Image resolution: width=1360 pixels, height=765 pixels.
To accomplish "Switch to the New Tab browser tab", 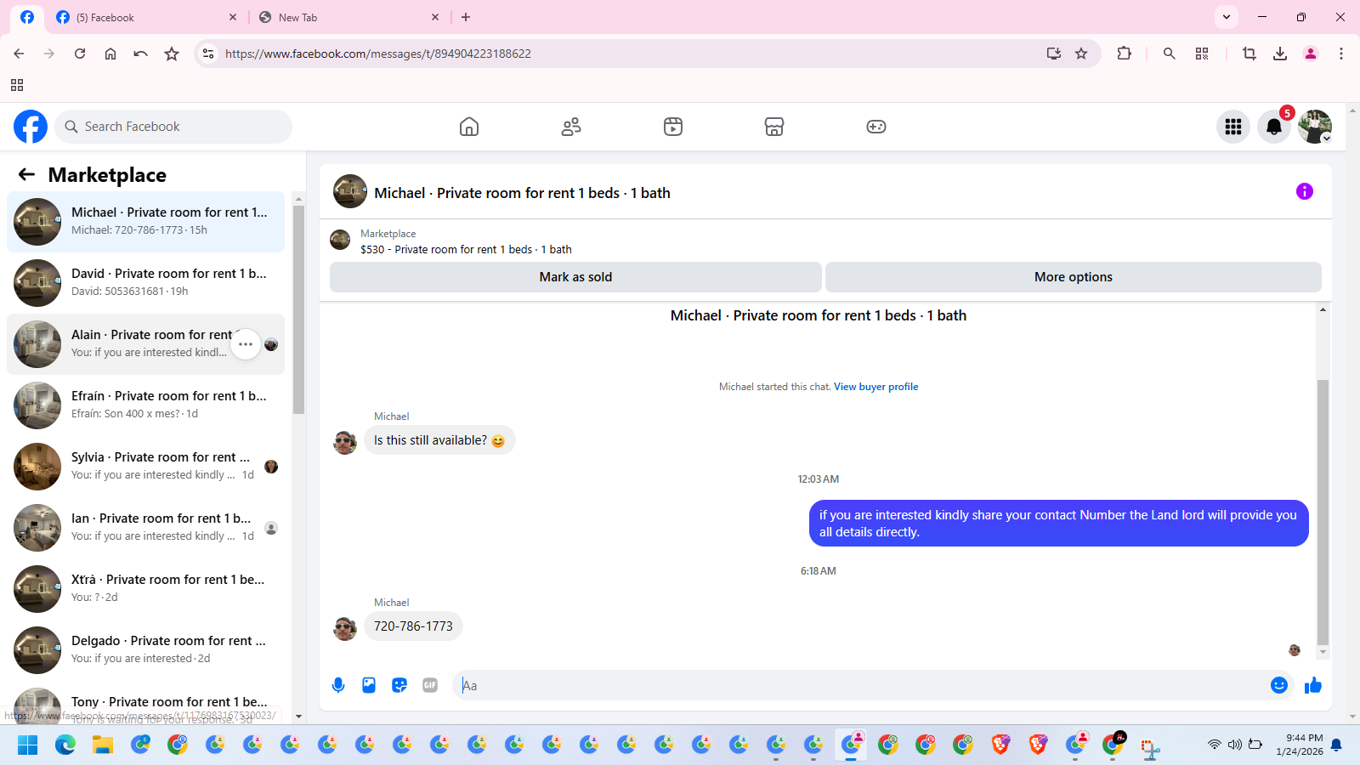I will (348, 17).
